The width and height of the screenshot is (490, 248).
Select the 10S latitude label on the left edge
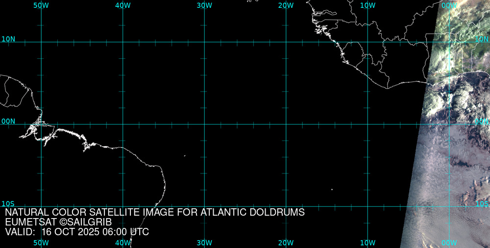pyautogui.click(x=8, y=203)
